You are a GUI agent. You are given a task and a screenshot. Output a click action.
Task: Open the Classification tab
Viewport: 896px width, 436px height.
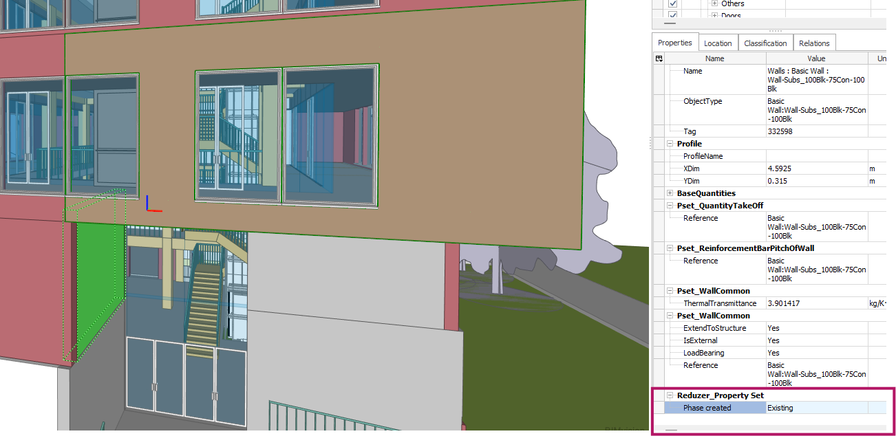tap(765, 43)
